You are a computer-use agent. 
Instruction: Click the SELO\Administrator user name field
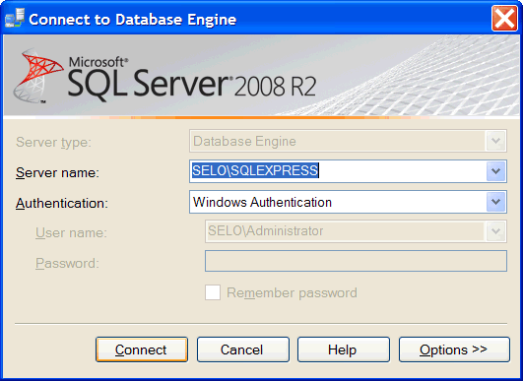point(356,231)
